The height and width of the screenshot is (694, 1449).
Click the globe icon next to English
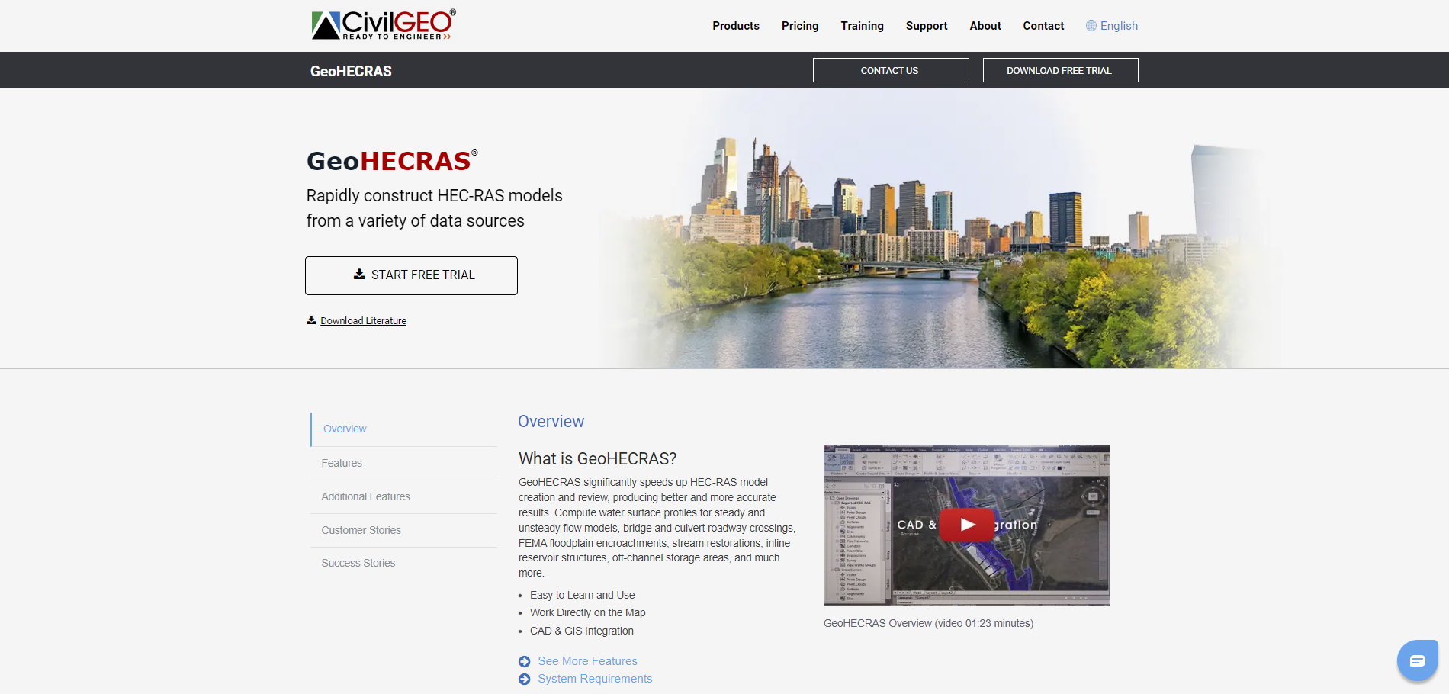point(1090,25)
